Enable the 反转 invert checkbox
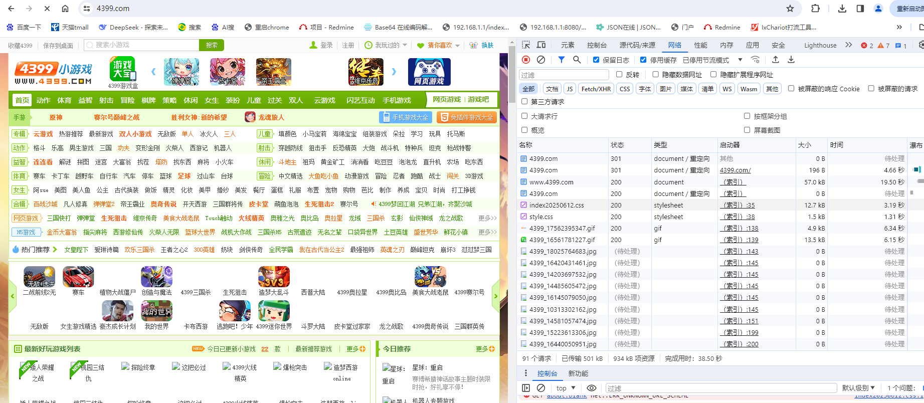The height and width of the screenshot is (403, 924). pyautogui.click(x=619, y=74)
